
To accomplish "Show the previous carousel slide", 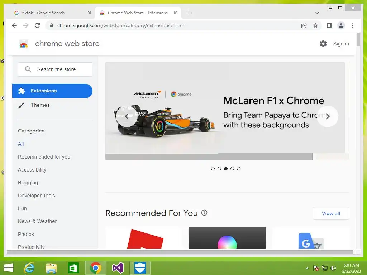I will coord(127,116).
